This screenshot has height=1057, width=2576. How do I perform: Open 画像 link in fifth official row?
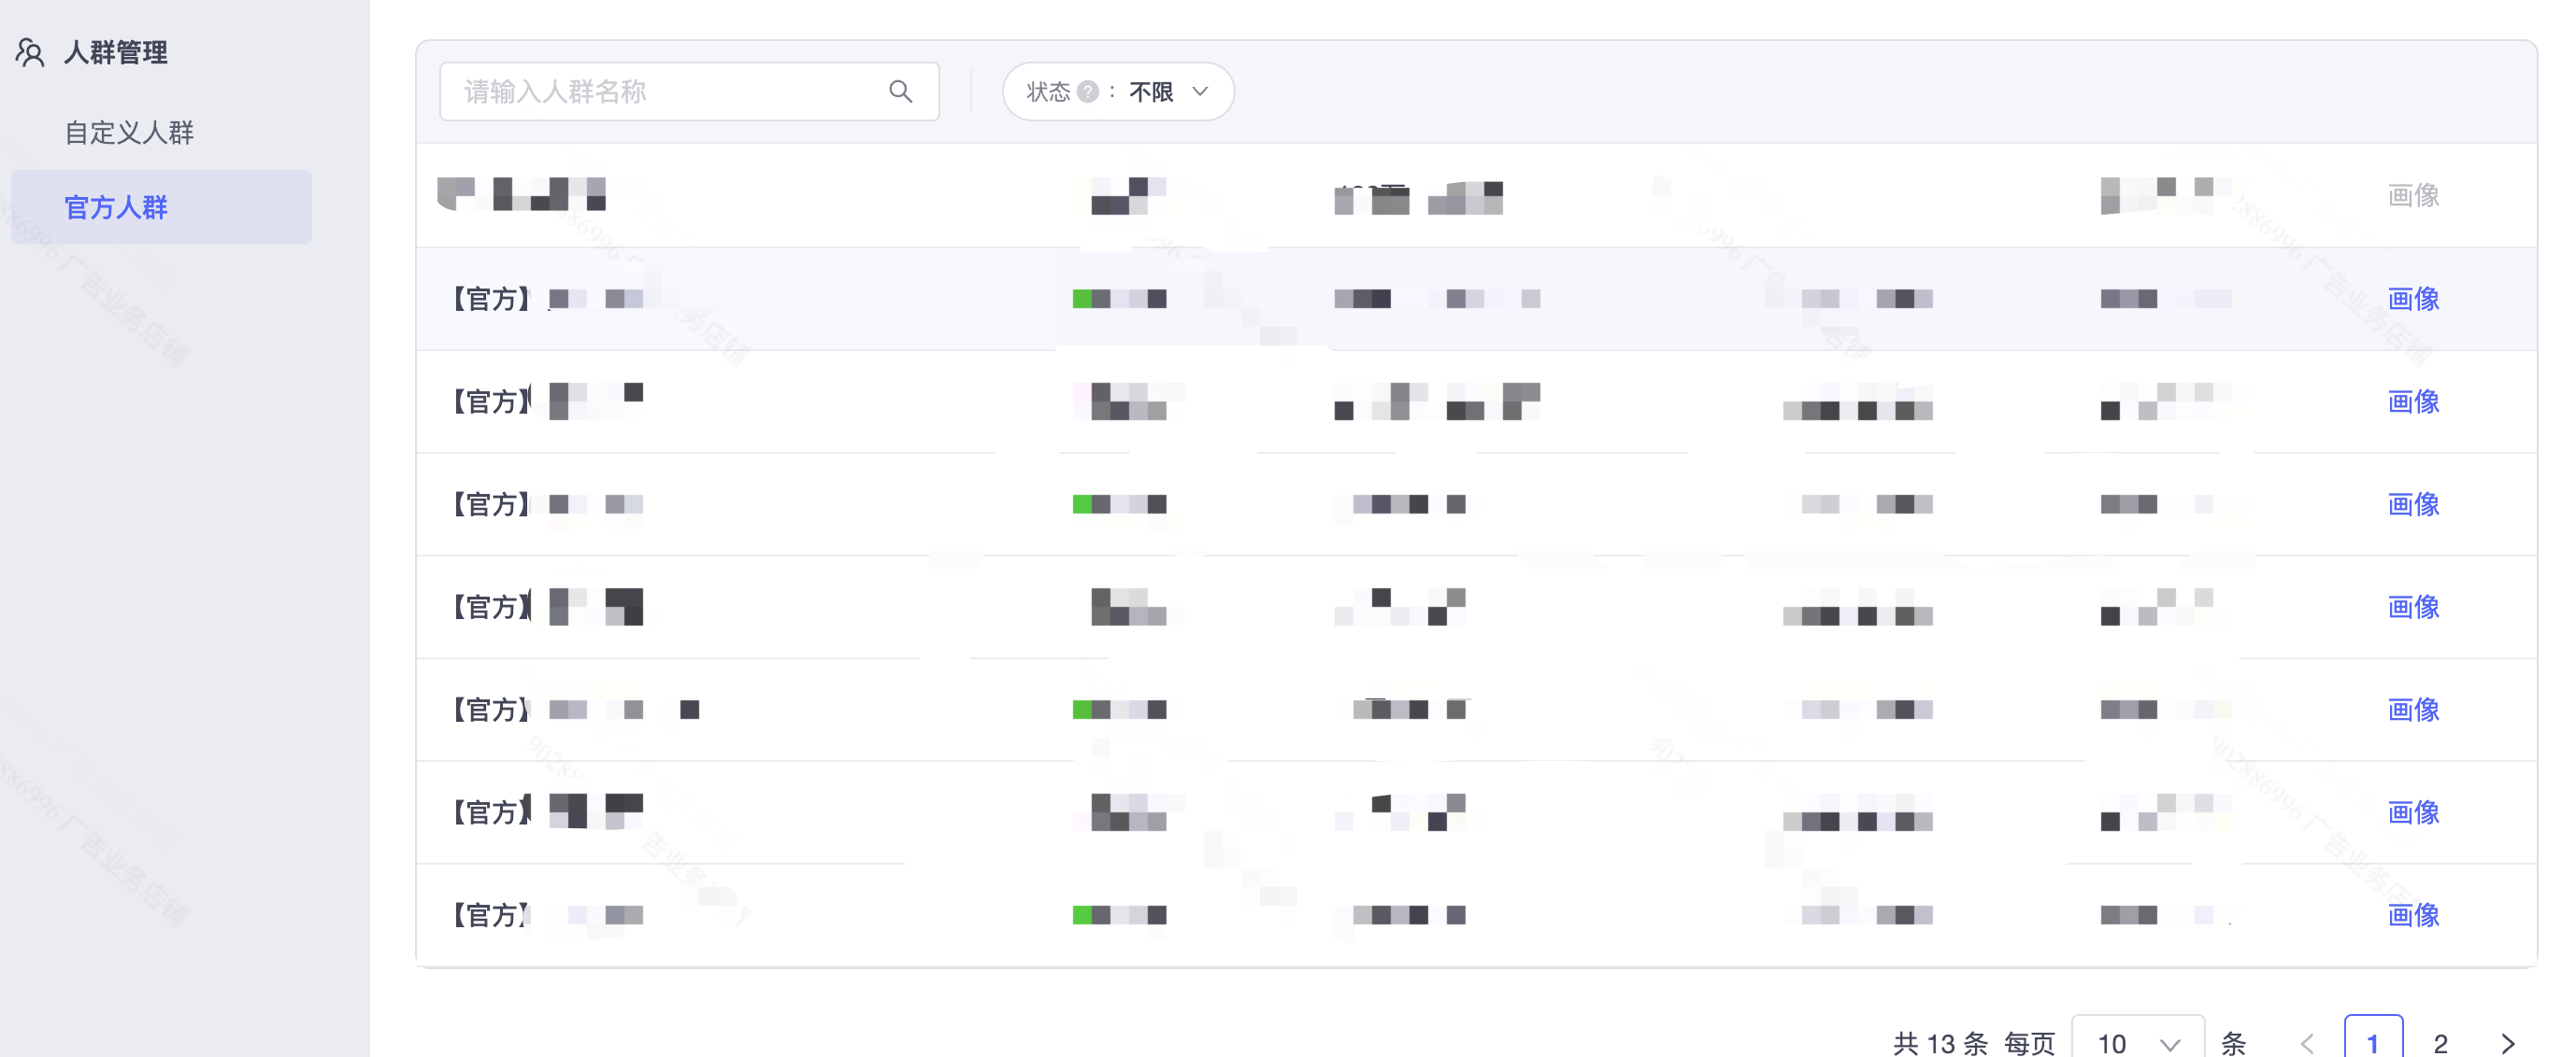pos(2413,711)
